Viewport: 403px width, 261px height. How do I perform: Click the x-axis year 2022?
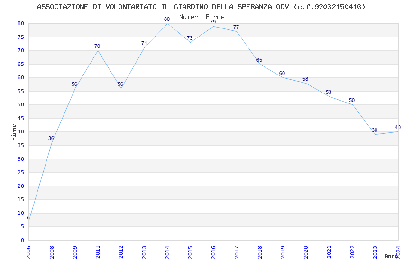(x=352, y=252)
